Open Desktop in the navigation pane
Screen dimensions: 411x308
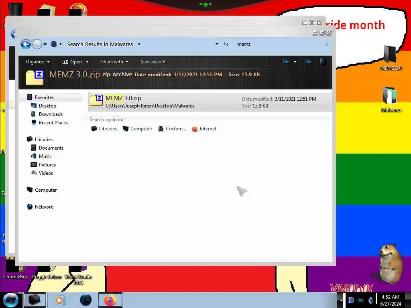[47, 106]
